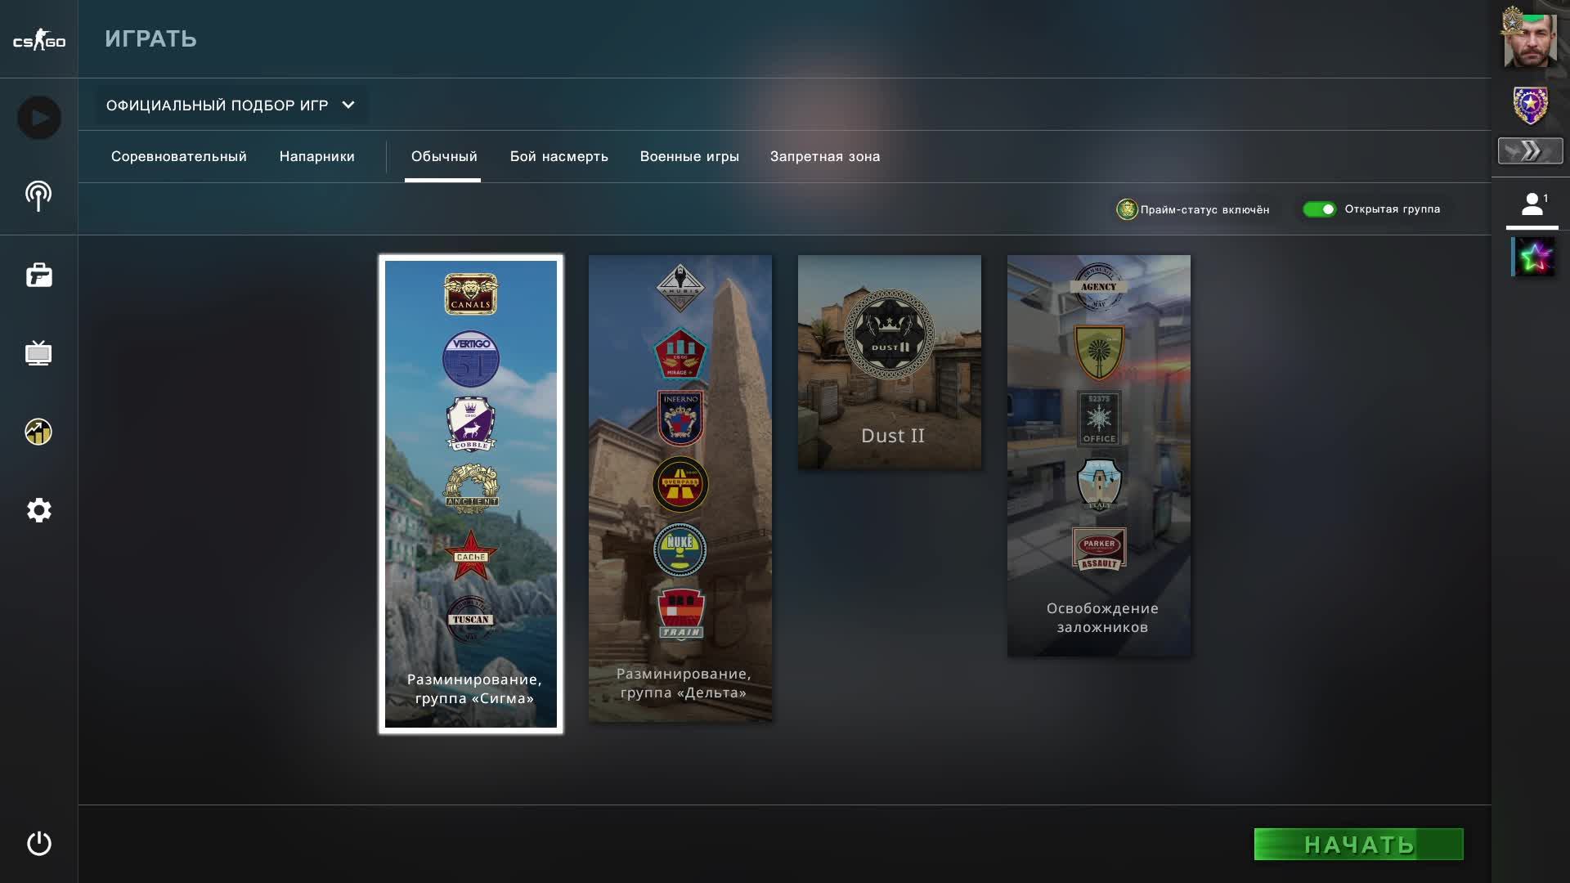Toggle the «Открытая группа» switch off

[1319, 209]
